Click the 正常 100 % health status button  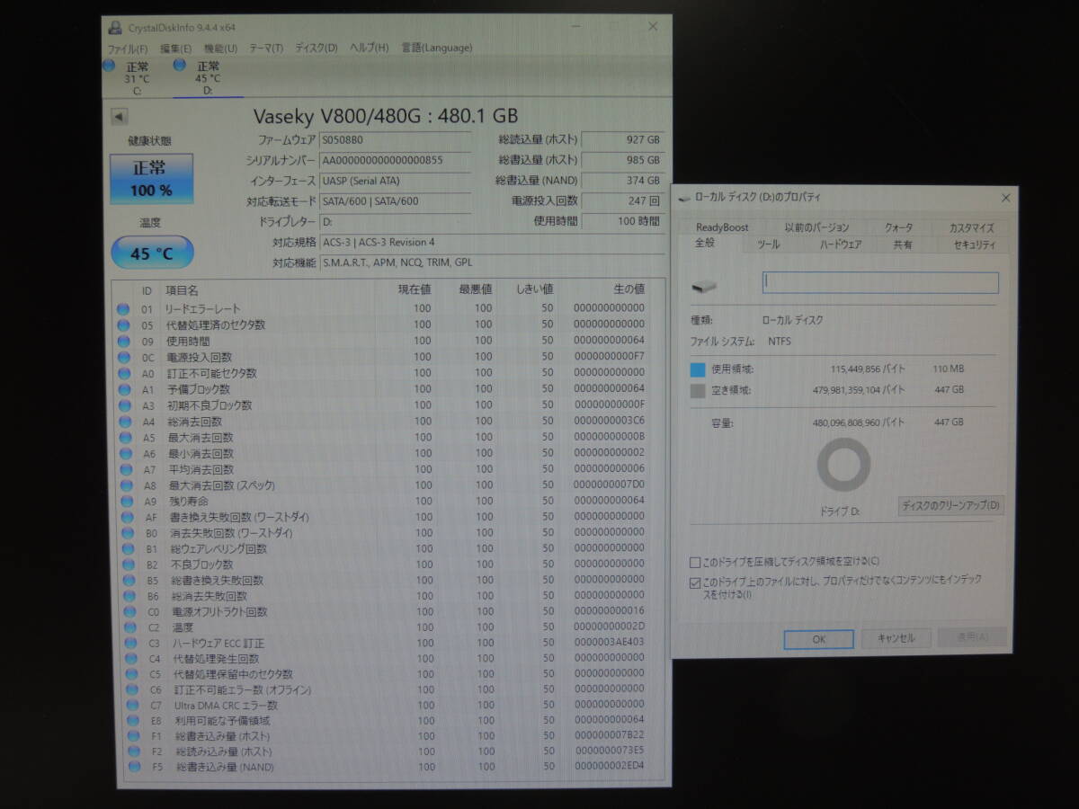coord(151,178)
